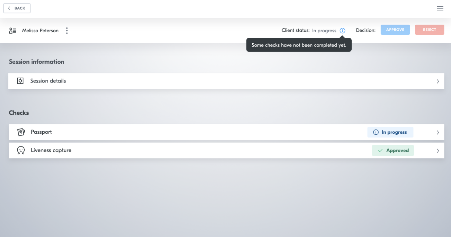The height and width of the screenshot is (237, 451).
Task: Approve the client with the APPROVE button
Action: pos(395,30)
